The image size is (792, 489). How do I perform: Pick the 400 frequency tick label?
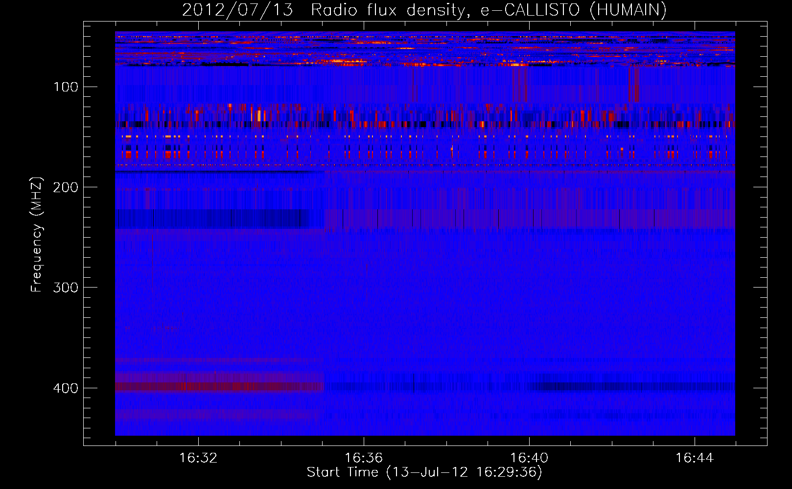[x=66, y=388]
